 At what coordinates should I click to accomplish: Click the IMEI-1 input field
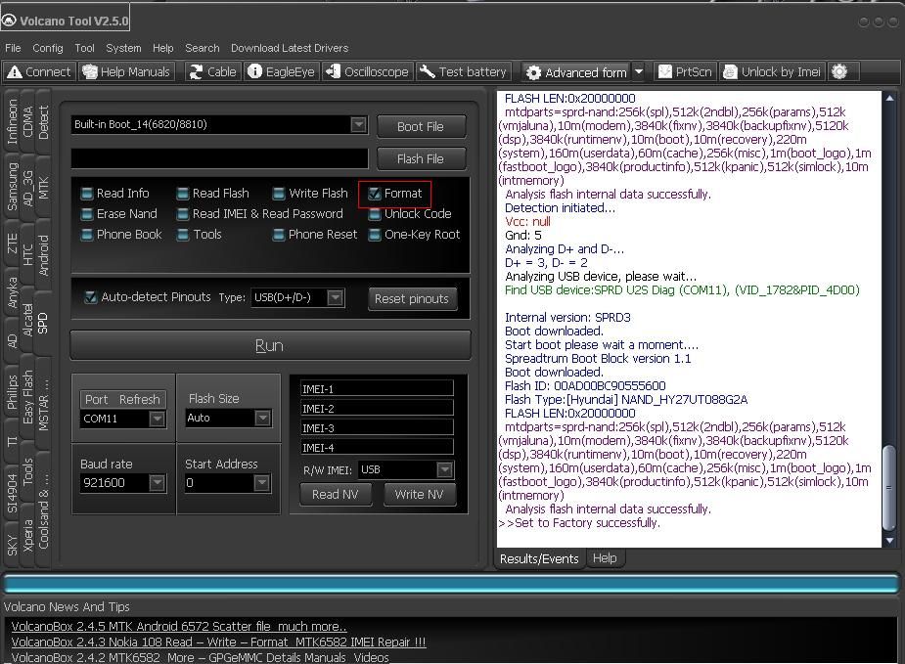tap(377, 388)
